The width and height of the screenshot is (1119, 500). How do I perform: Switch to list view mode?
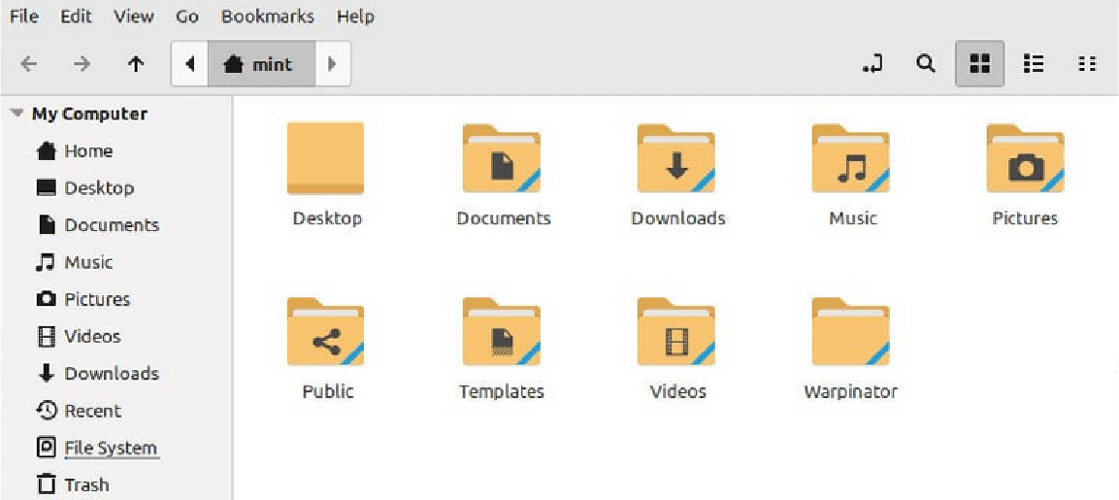(1034, 64)
